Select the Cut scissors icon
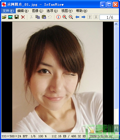The image size is (120, 140). coord(31,17)
